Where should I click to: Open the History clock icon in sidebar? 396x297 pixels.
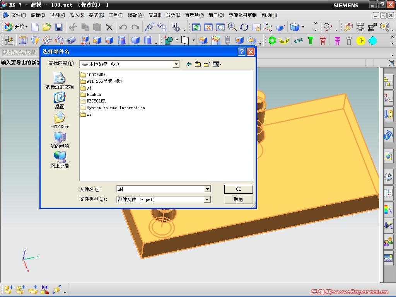tap(388, 176)
